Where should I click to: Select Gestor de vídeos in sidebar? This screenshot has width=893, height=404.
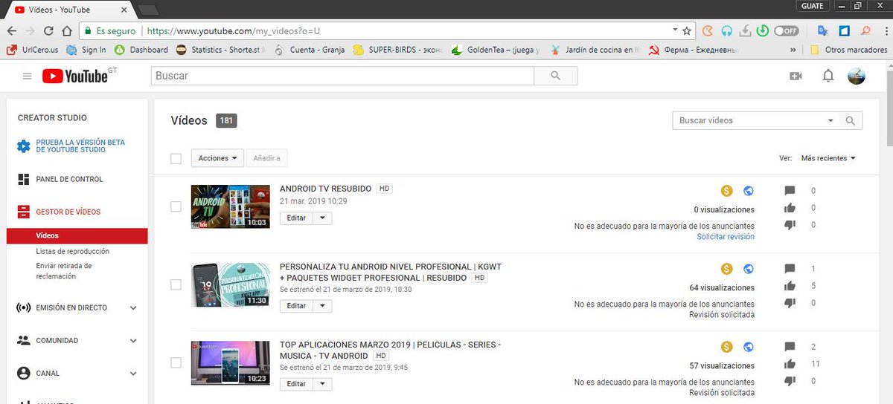(x=68, y=212)
